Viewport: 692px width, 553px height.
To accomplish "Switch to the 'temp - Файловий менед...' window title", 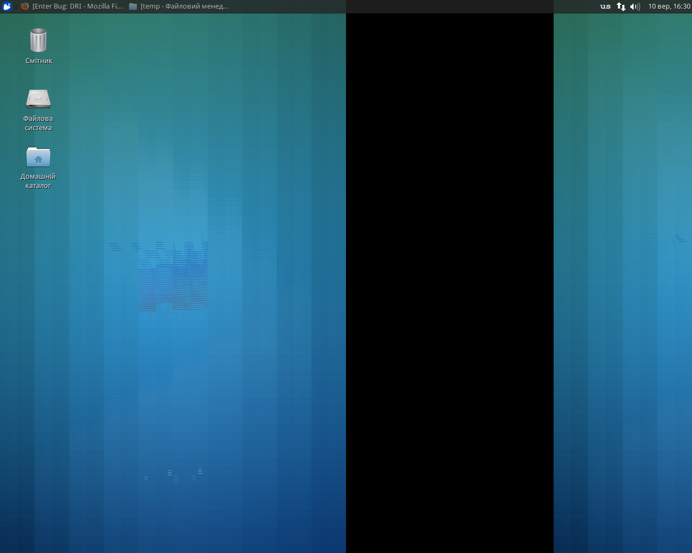I will pos(184,6).
